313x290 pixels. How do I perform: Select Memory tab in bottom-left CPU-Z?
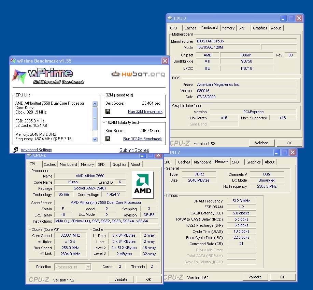87,164
